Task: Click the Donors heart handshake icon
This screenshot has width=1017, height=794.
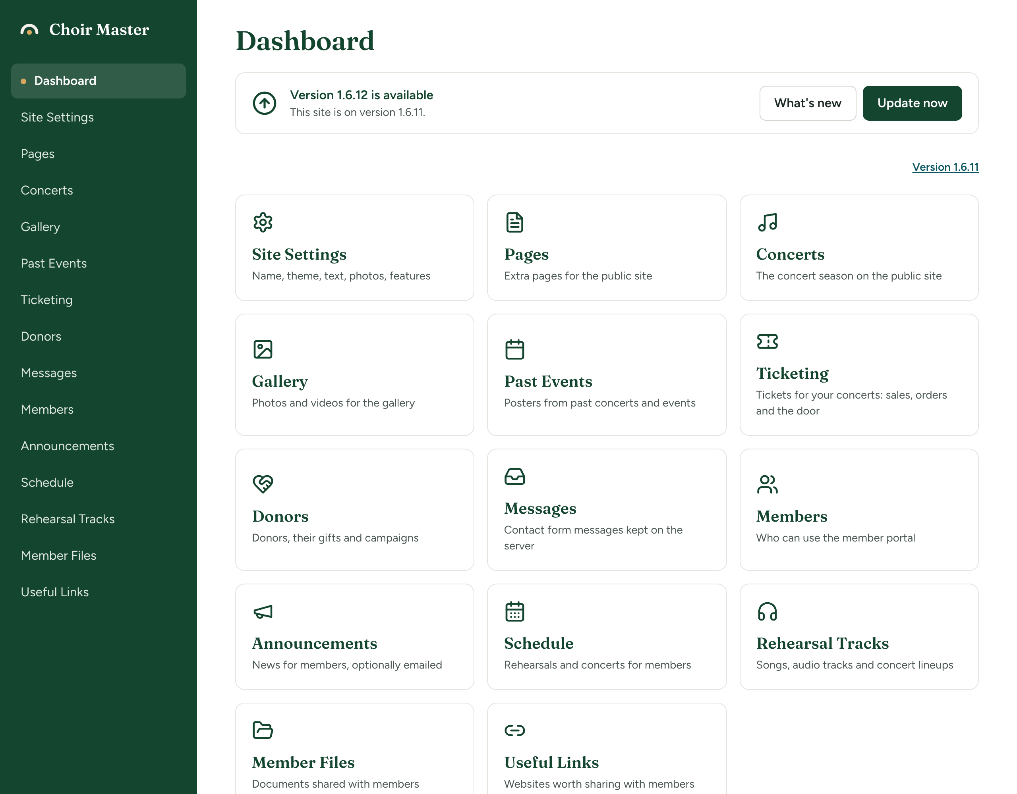Action: [x=263, y=484]
